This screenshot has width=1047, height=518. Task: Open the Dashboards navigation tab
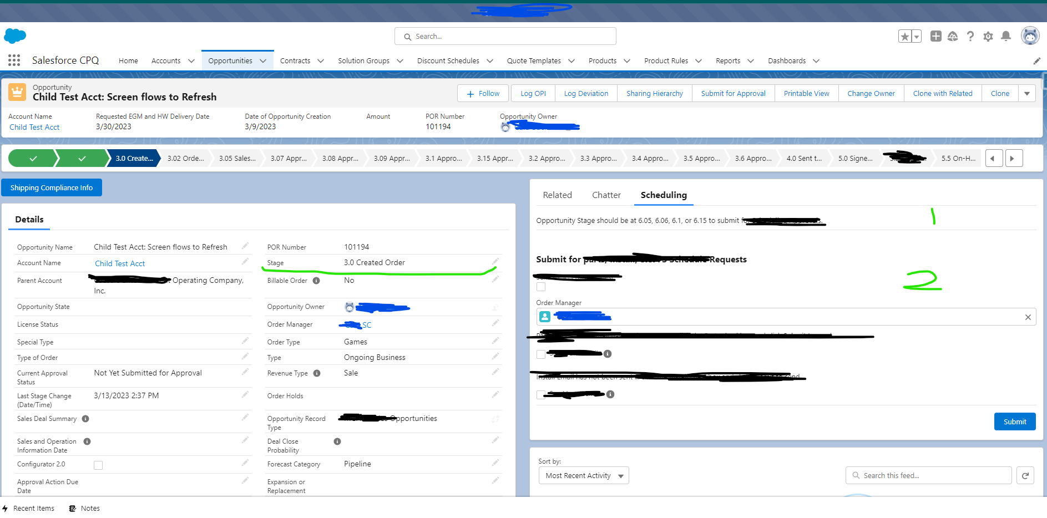tap(787, 61)
